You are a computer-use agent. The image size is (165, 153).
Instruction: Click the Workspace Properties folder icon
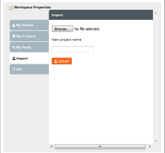[11, 8]
